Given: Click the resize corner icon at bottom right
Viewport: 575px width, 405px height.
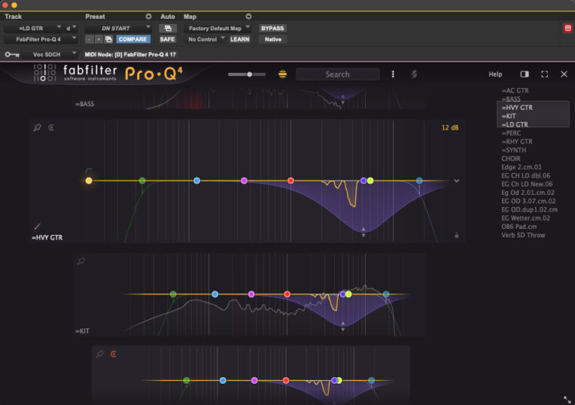Looking at the screenshot, I should pos(567,400).
